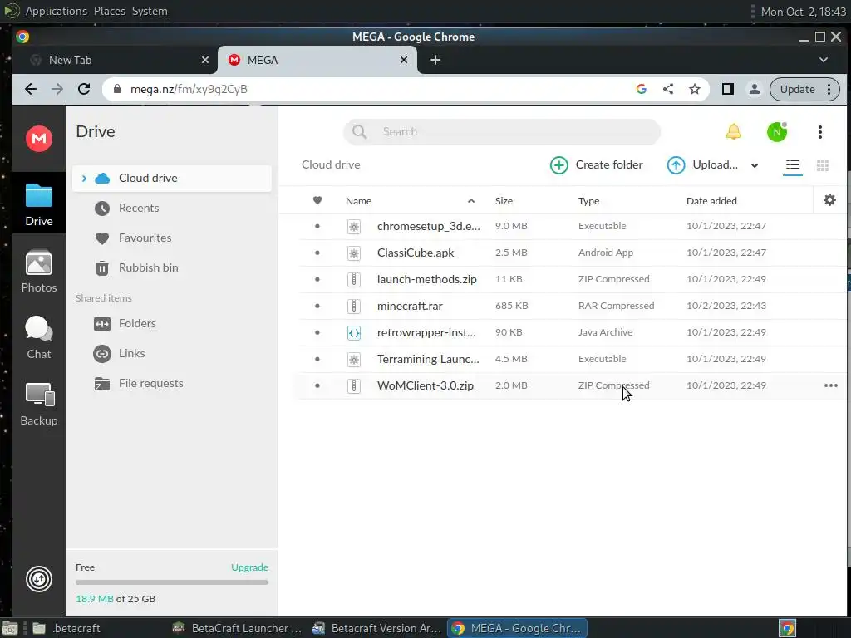The width and height of the screenshot is (851, 638).
Task: Open the green account avatar
Action: [777, 132]
